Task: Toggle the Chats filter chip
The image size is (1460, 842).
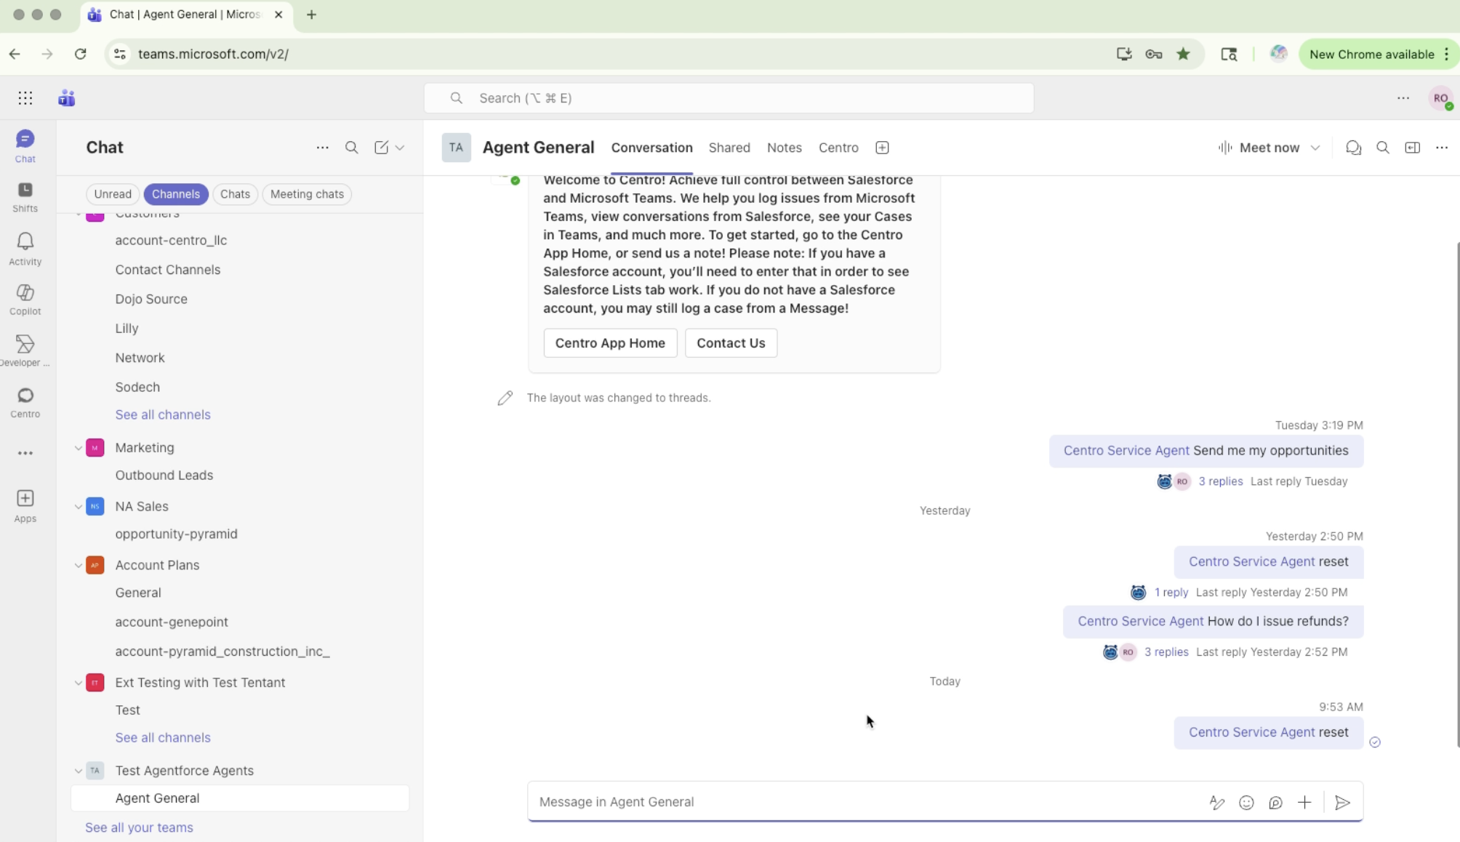Action: coord(235,194)
